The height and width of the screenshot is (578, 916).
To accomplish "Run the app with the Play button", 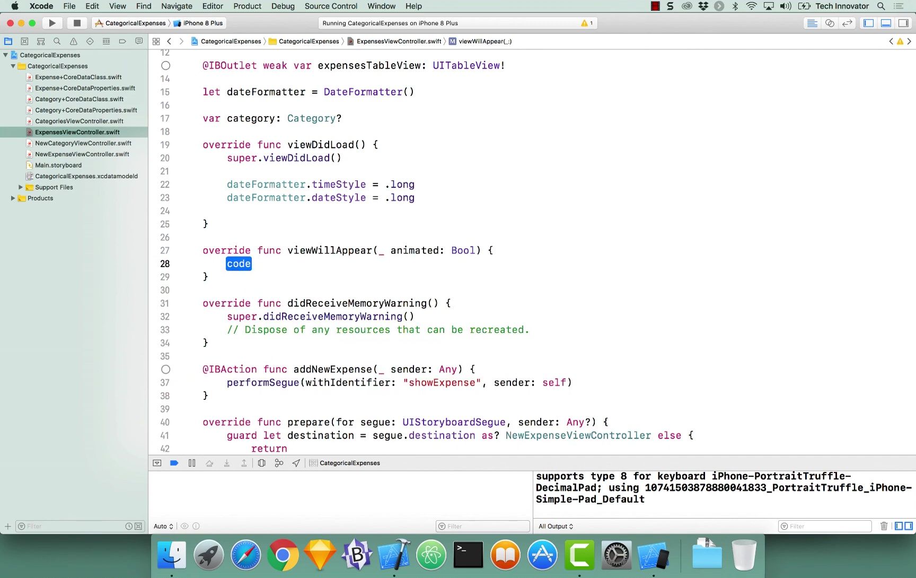I will coord(52,23).
